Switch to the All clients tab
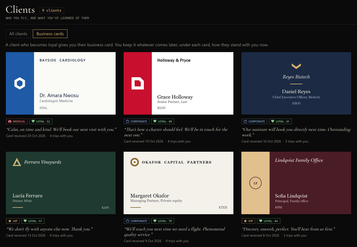This screenshot has height=247, width=357. click(x=18, y=34)
